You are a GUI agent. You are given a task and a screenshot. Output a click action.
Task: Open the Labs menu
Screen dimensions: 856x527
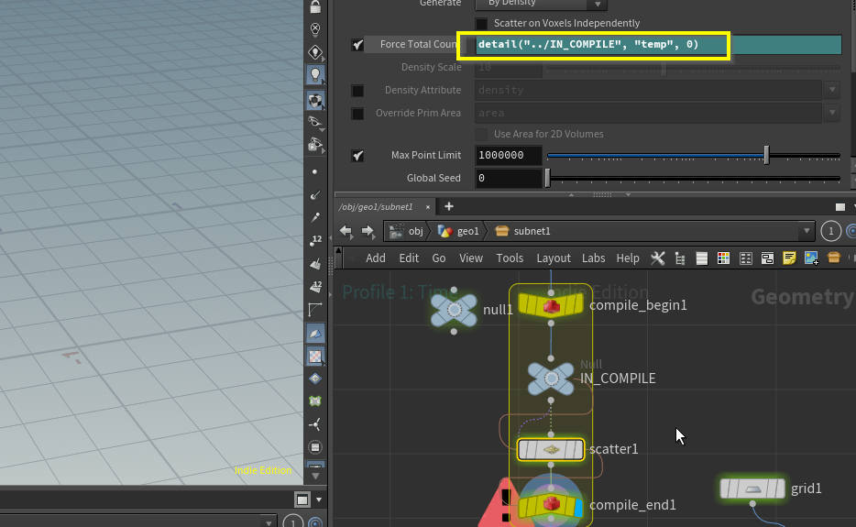(x=593, y=258)
